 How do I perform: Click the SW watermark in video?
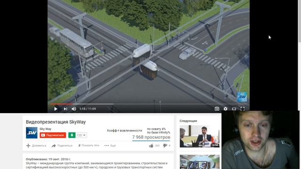point(242,97)
